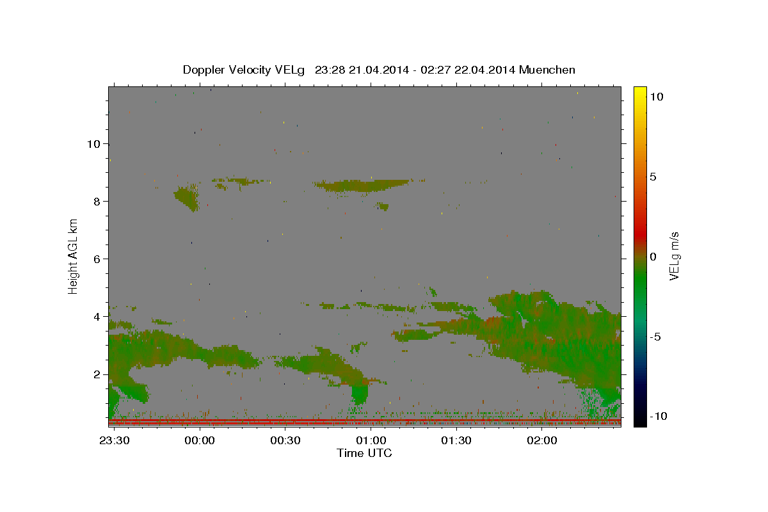Click the colorbar label 5
Screen dimensions: 768x512
pos(653,177)
